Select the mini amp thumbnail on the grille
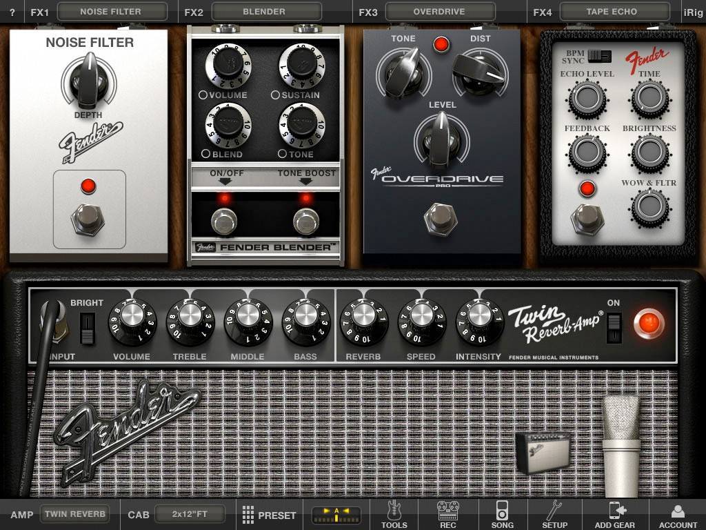Image resolution: width=706 pixels, height=530 pixels. [543, 452]
